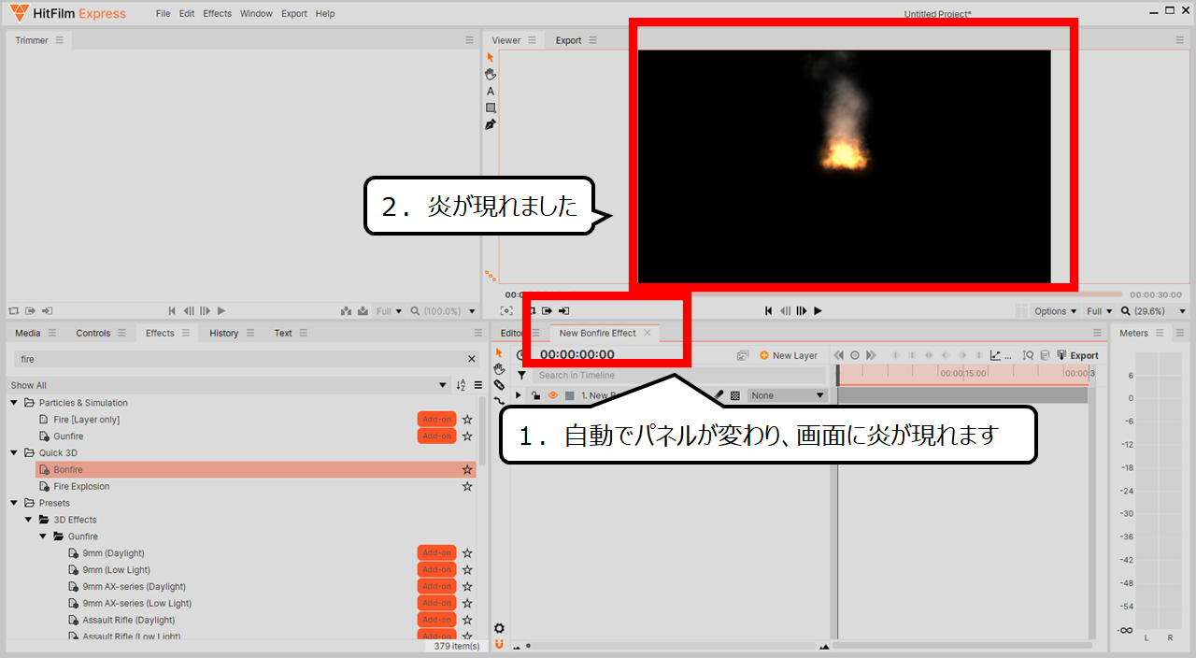1196x658 pixels.
Task: Toggle layer 1 visibility eye icon
Action: click(552, 395)
